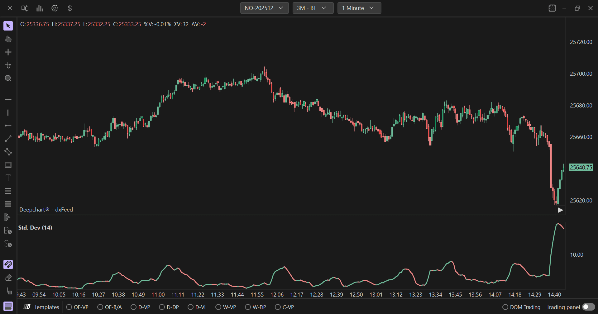Select the D-DP radio option

[x=169, y=307]
